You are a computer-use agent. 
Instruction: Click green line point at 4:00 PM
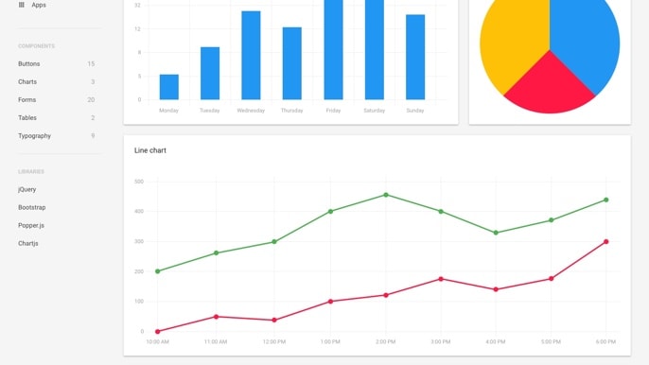click(496, 233)
